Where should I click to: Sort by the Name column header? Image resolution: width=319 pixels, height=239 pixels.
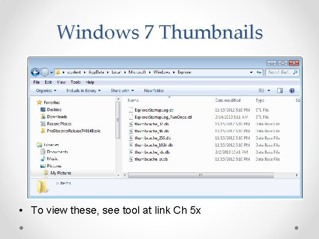pos(133,100)
